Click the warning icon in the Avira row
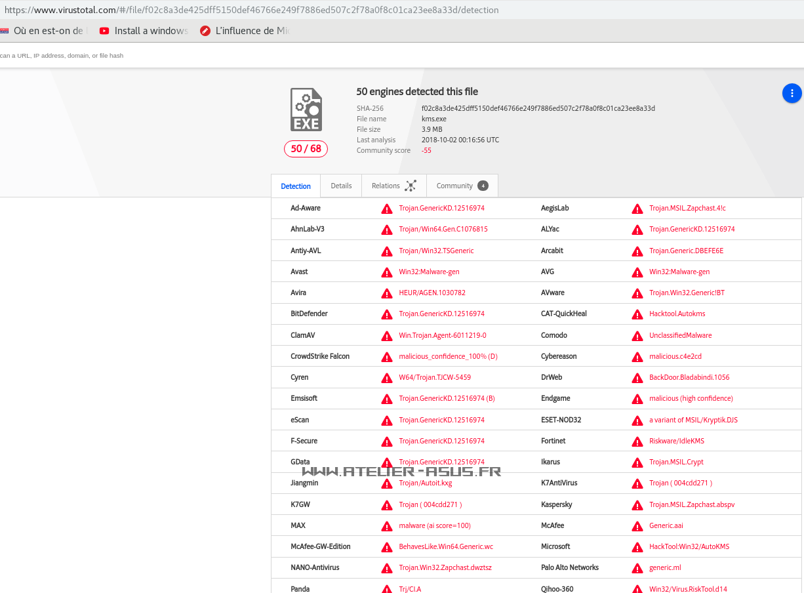 coord(387,293)
